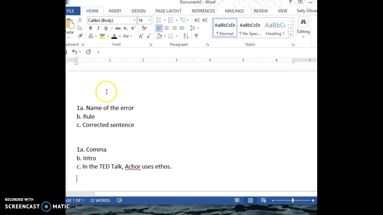Open the FILE tab
The image size is (383, 215).
[x=70, y=11]
